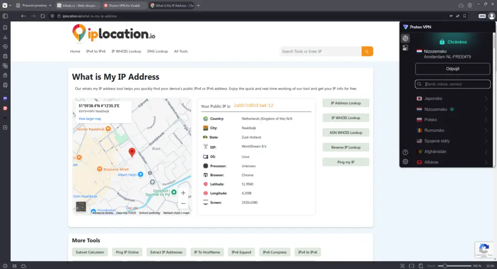Open the Pracovní prostory workspaces dropdown
This screenshot has height=269, width=497.
(x=33, y=5)
